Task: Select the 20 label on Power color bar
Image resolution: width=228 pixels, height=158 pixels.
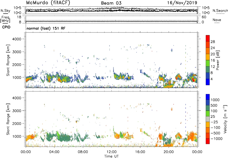Action: (213, 54)
